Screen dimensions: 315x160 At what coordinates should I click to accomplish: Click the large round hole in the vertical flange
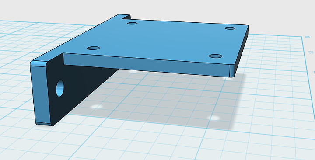60,88
